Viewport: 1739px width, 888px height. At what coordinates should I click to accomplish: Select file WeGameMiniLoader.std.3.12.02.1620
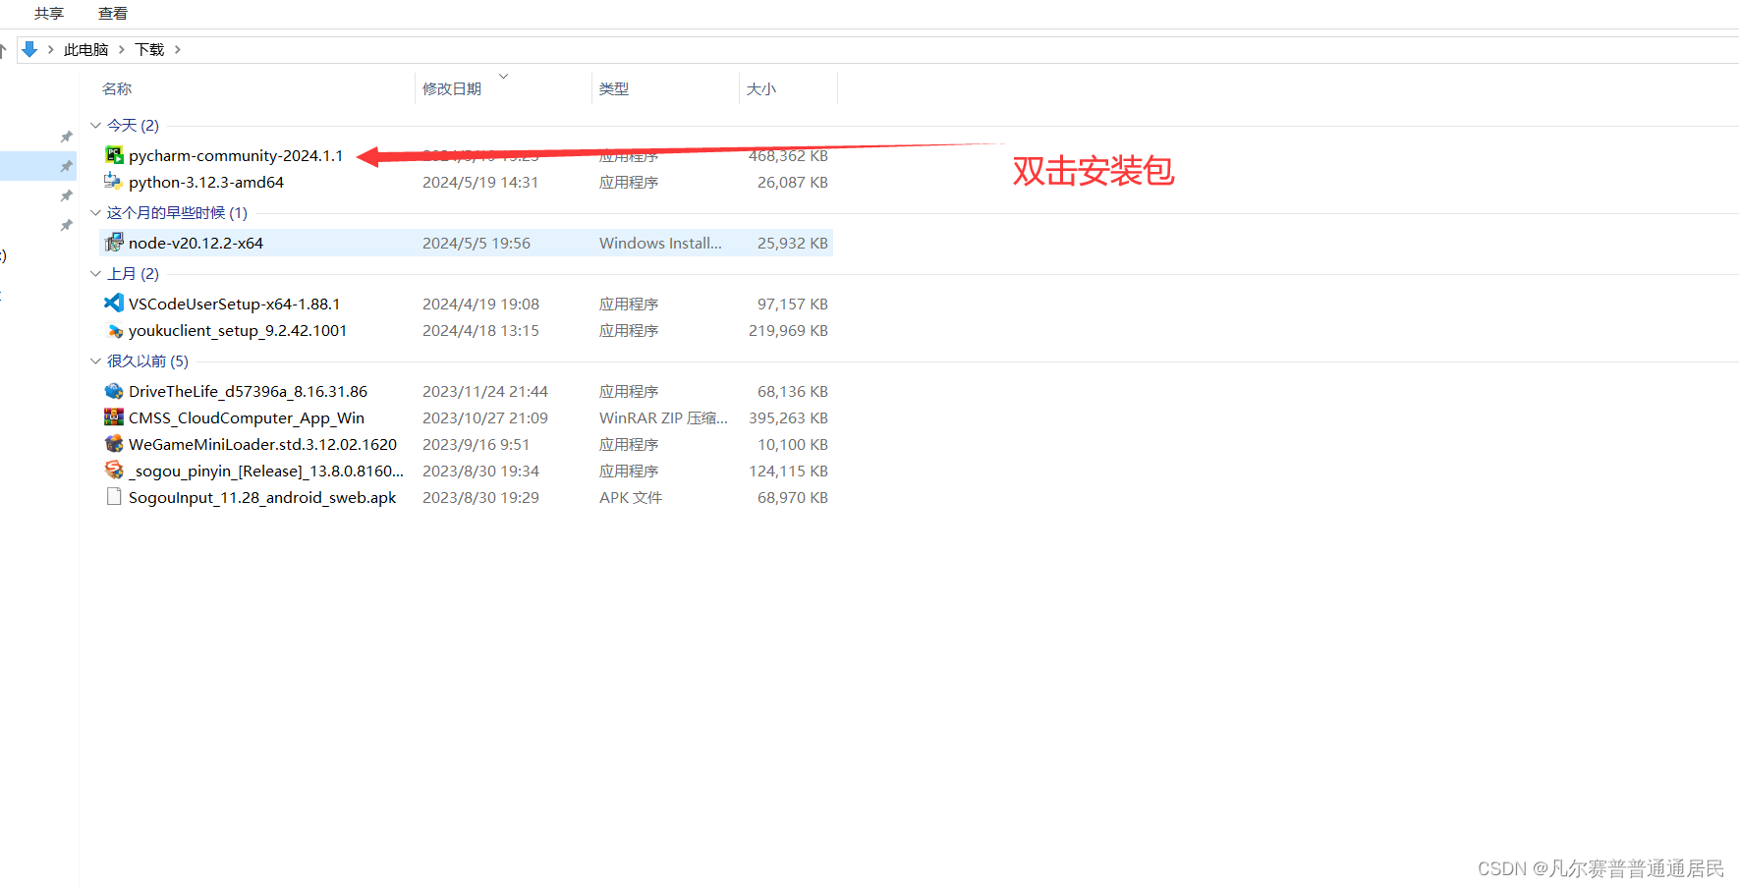262,444
